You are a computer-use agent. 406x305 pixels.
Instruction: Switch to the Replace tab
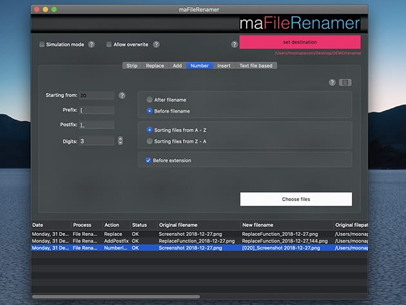155,66
